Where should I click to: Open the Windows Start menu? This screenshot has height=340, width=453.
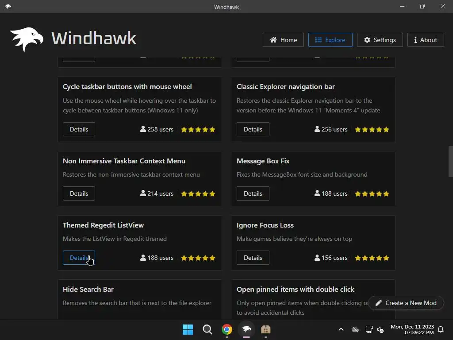click(188, 329)
